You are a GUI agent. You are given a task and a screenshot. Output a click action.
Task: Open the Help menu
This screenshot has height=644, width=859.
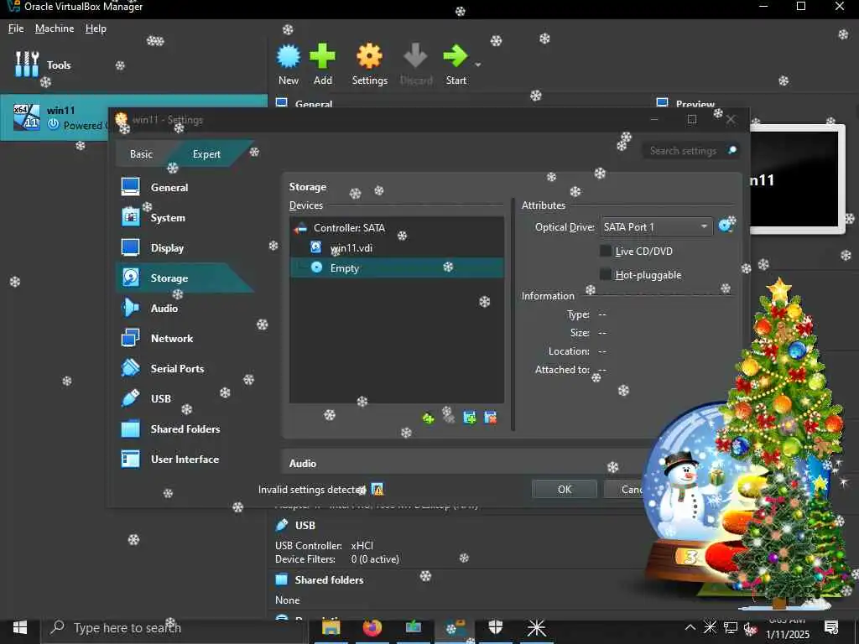96,29
